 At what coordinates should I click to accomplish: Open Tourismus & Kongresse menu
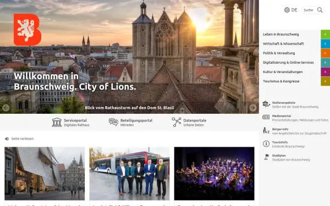pos(281,81)
